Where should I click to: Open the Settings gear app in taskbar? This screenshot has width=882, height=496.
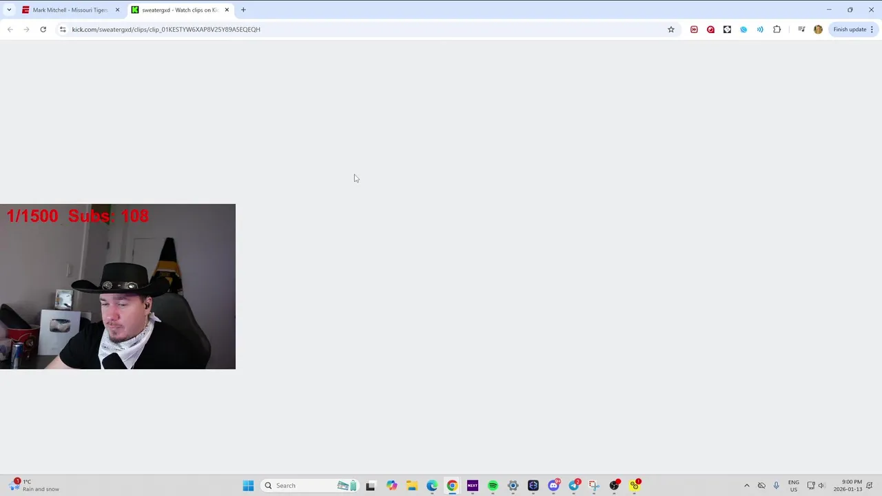pyautogui.click(x=513, y=486)
